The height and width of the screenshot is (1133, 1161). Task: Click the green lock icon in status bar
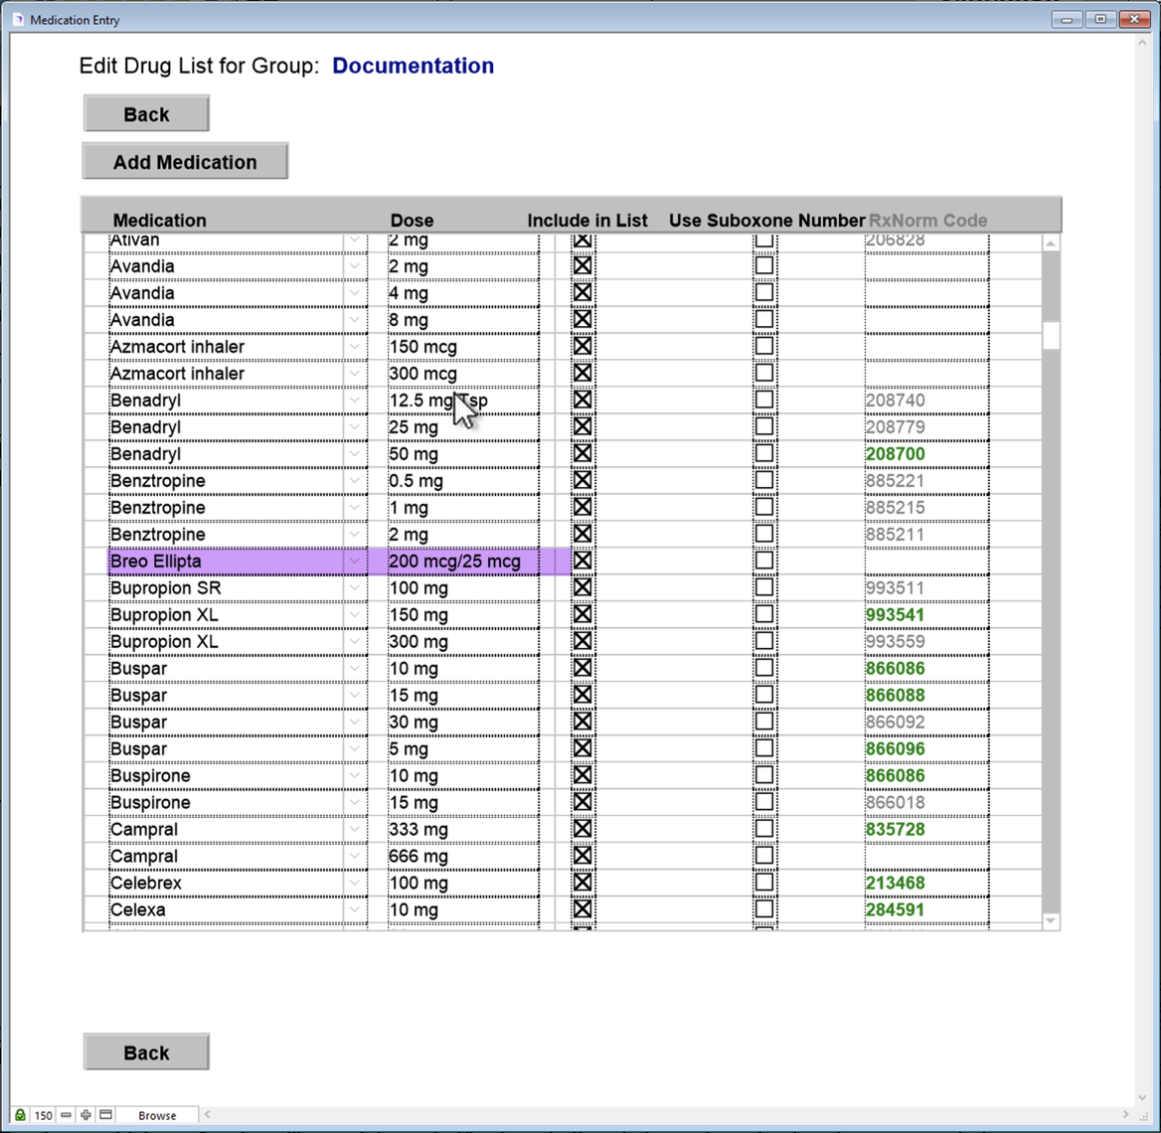point(20,1115)
